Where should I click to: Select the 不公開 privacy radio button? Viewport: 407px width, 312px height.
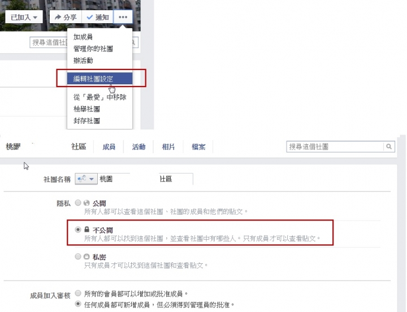coord(78,229)
